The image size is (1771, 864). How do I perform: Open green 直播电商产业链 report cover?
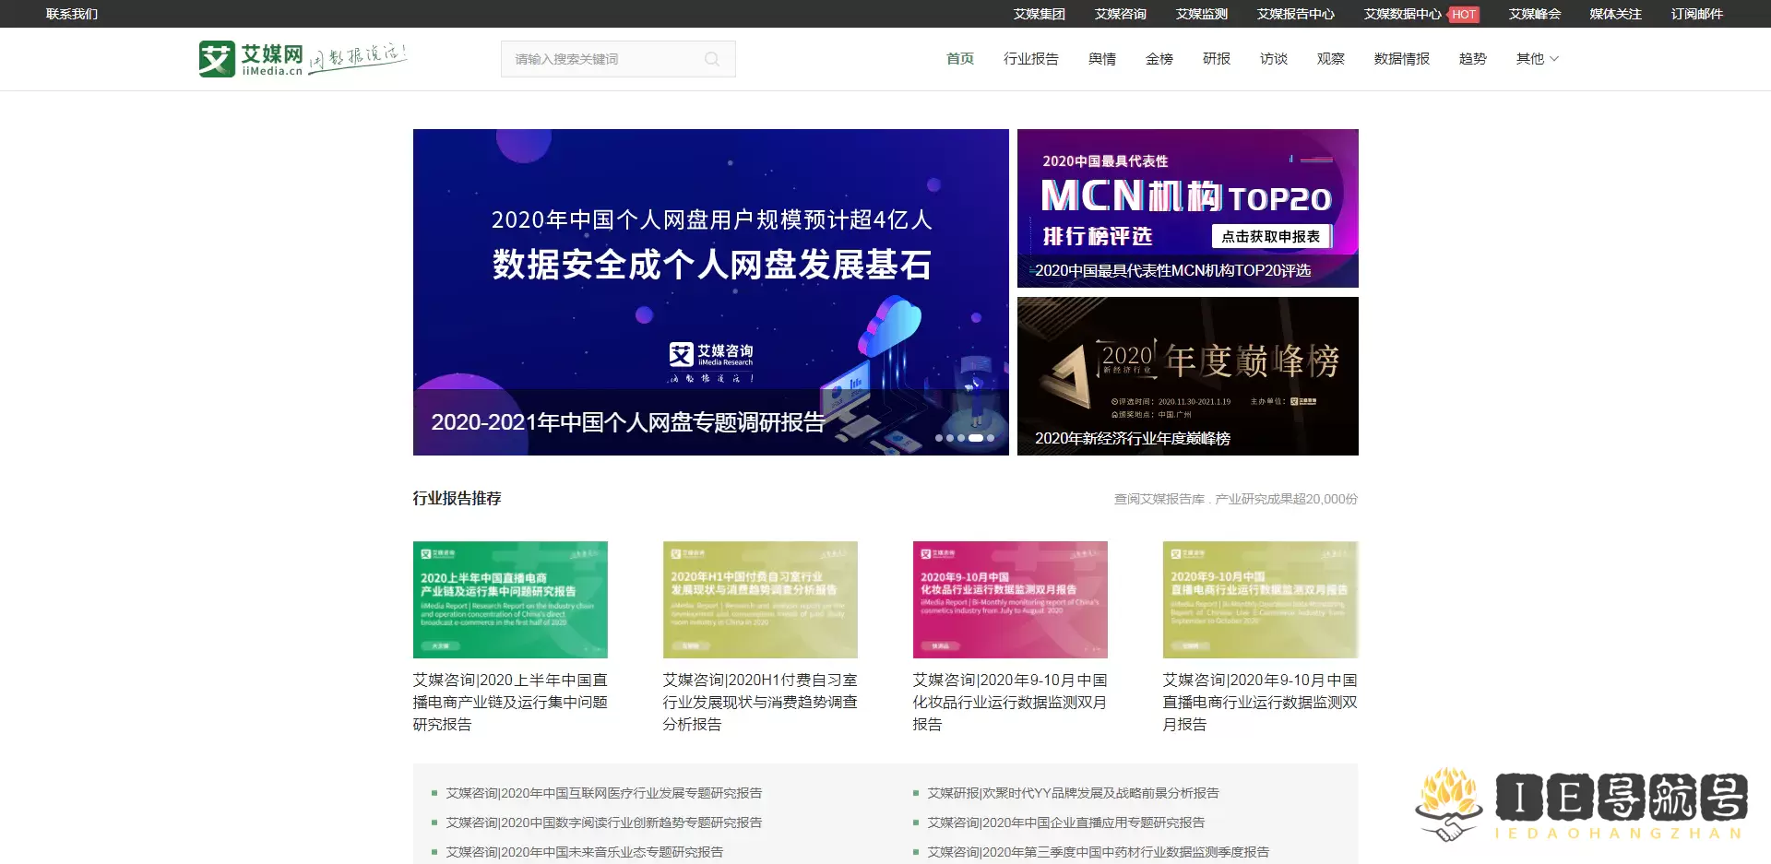click(x=510, y=599)
